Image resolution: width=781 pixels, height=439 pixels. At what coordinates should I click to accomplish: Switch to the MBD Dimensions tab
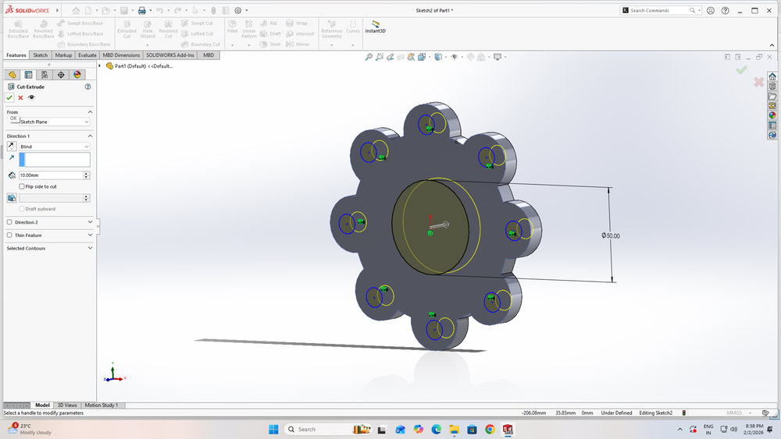point(121,55)
